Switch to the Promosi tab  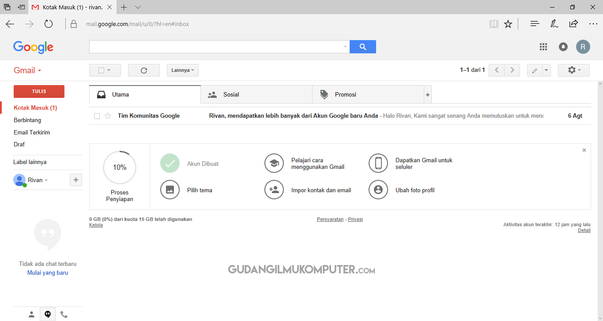368,94
